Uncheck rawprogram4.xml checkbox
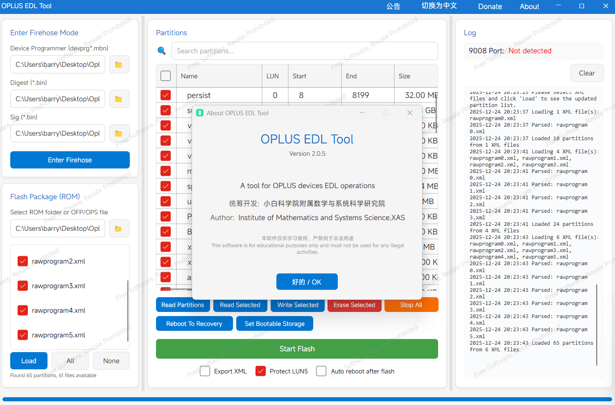 [23, 310]
